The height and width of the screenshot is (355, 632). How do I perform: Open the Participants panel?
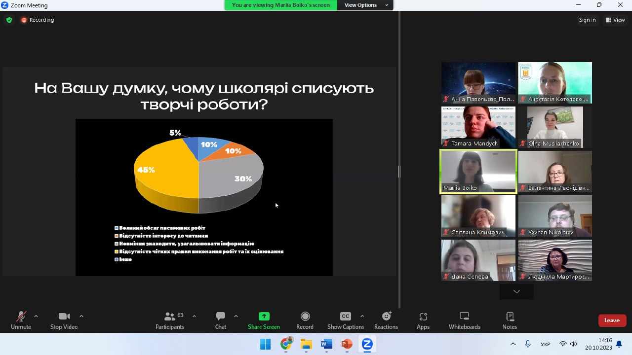click(x=170, y=320)
